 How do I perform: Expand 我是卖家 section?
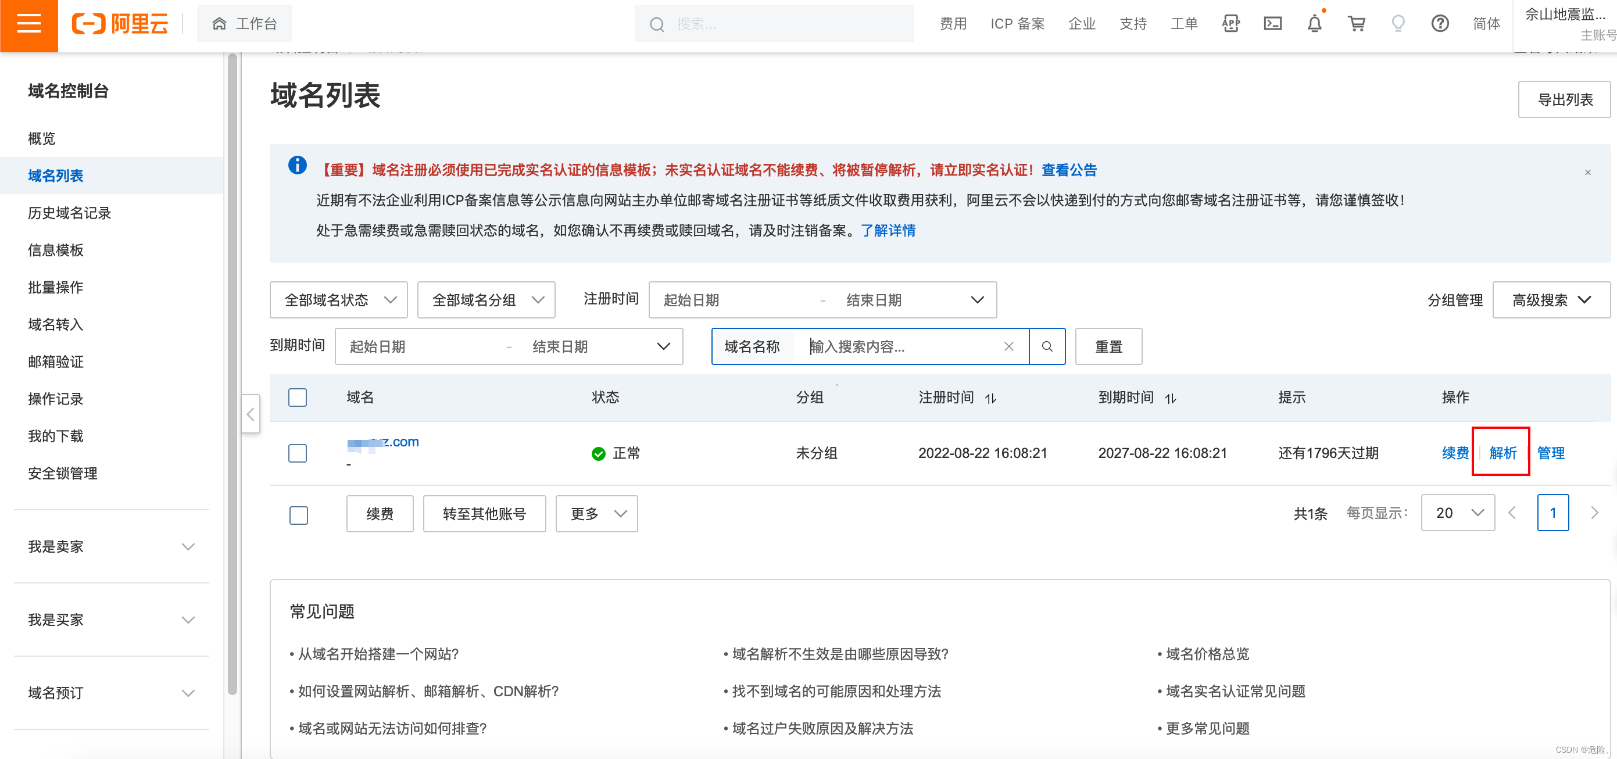coord(111,547)
